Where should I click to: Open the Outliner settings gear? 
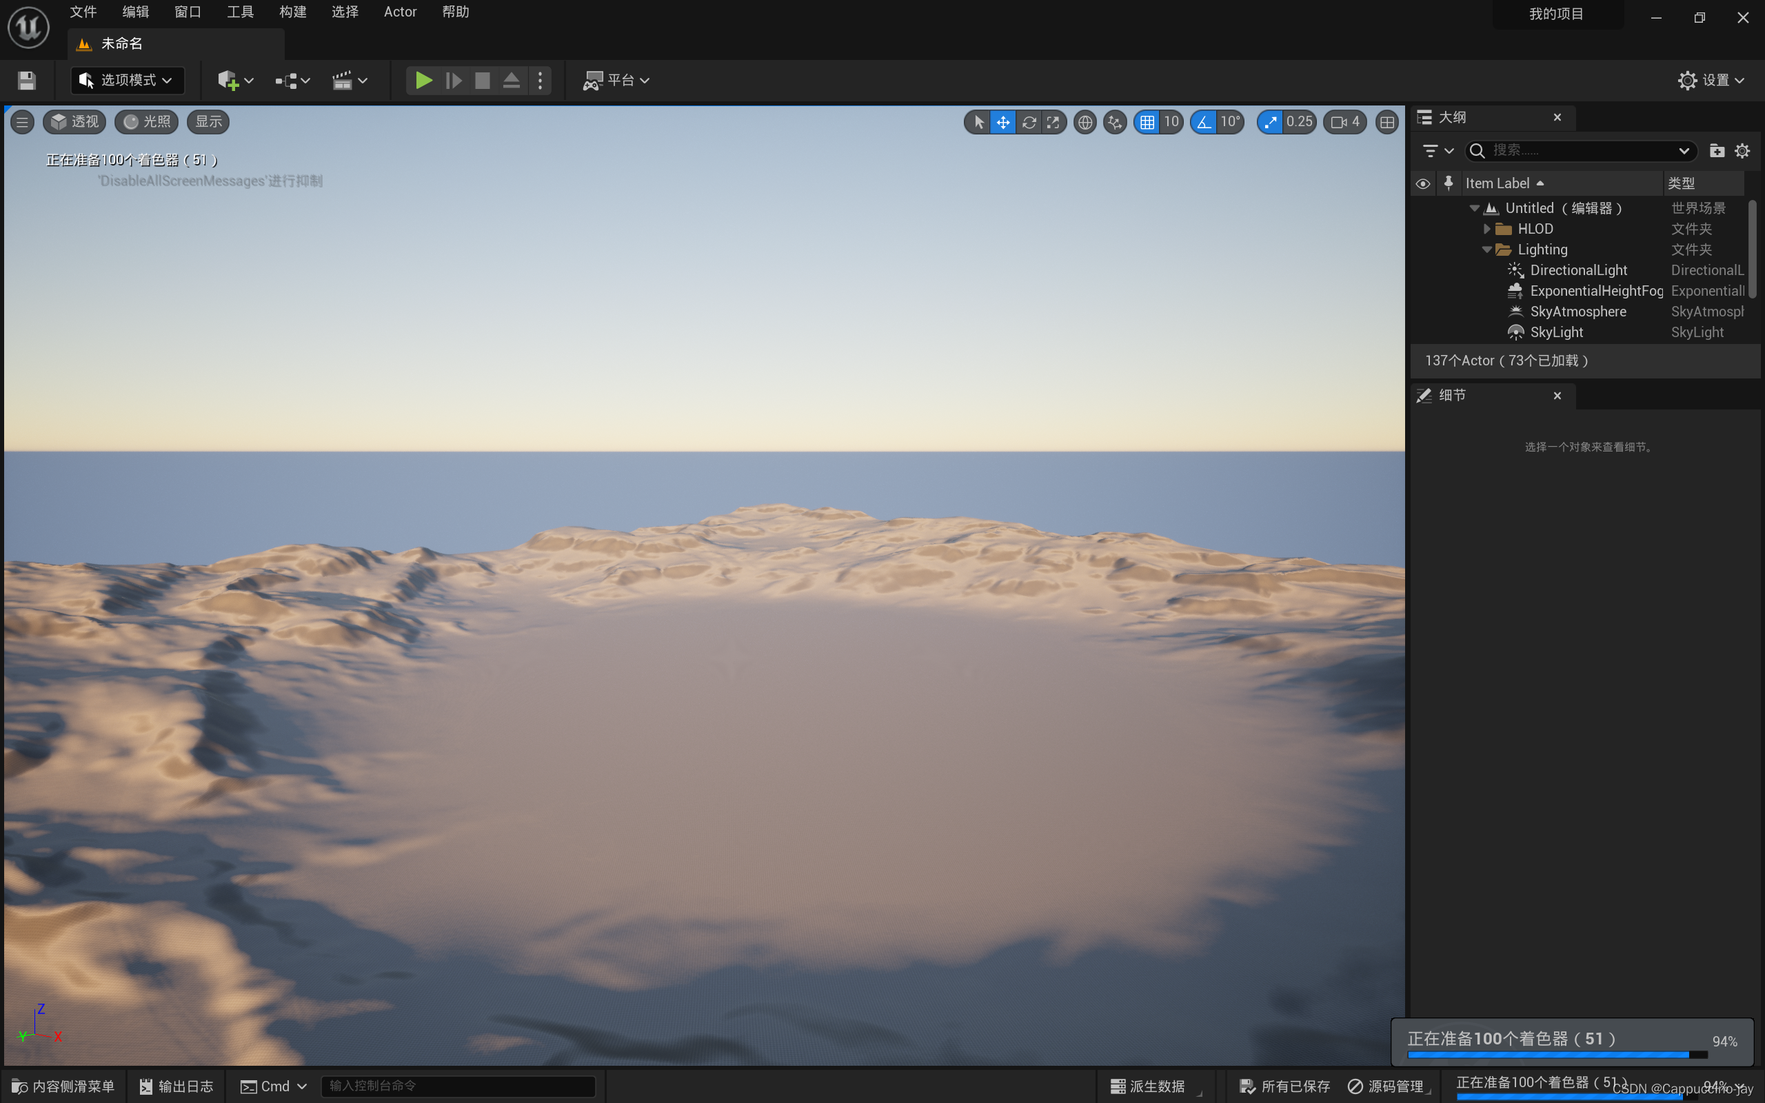1742,150
